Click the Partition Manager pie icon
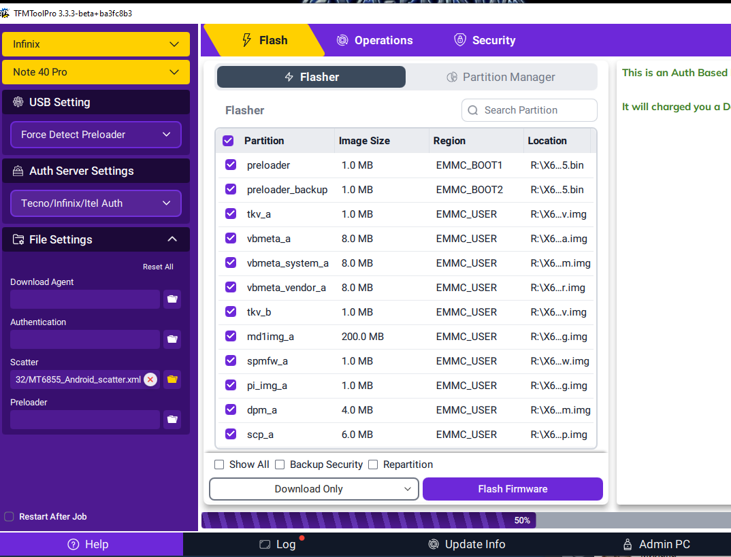 pyautogui.click(x=452, y=77)
